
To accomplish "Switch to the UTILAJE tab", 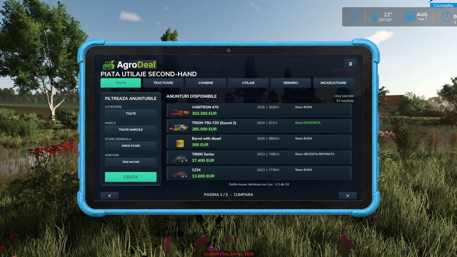I will point(248,83).
